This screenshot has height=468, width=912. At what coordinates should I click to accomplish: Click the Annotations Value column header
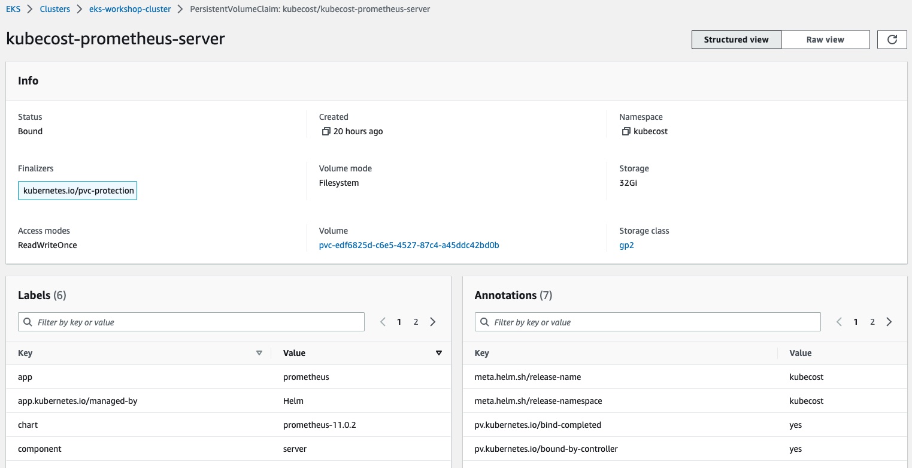pos(800,353)
